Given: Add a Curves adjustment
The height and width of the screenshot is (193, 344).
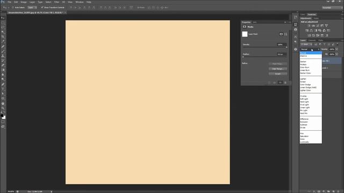Looking at the screenshot, I should click(318, 26).
